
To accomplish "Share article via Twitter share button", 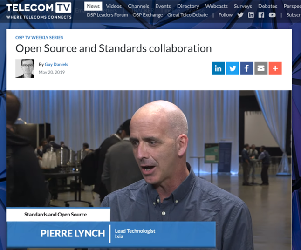I will (233, 68).
